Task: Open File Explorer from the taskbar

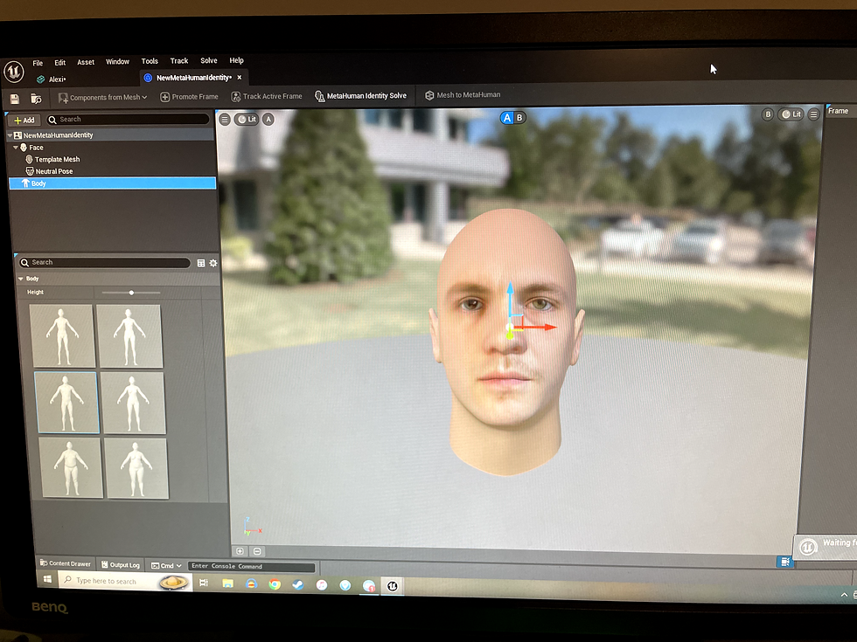Action: pos(228,583)
